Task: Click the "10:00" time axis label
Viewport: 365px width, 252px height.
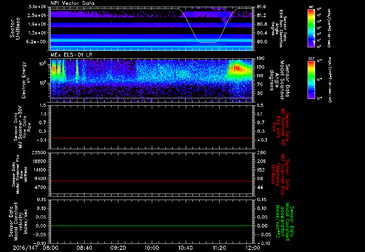Action: [x=151, y=248]
